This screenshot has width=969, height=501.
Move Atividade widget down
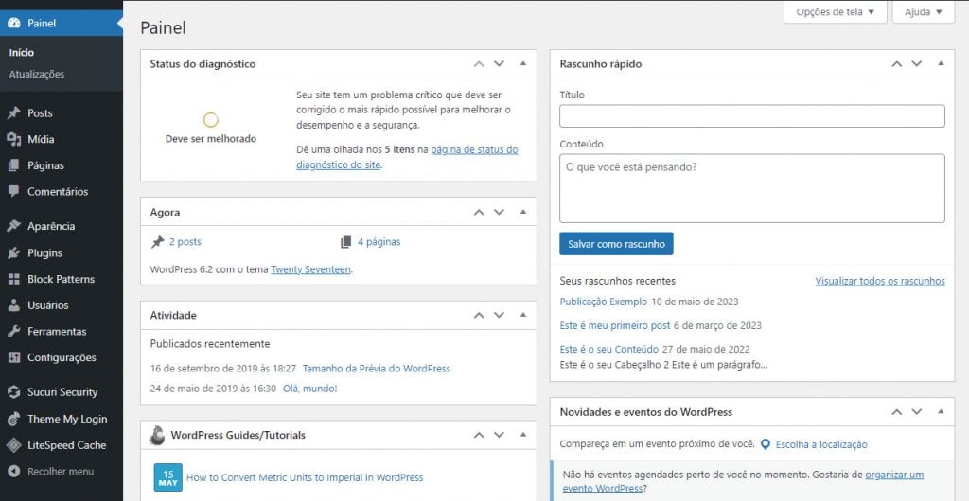pyautogui.click(x=499, y=315)
